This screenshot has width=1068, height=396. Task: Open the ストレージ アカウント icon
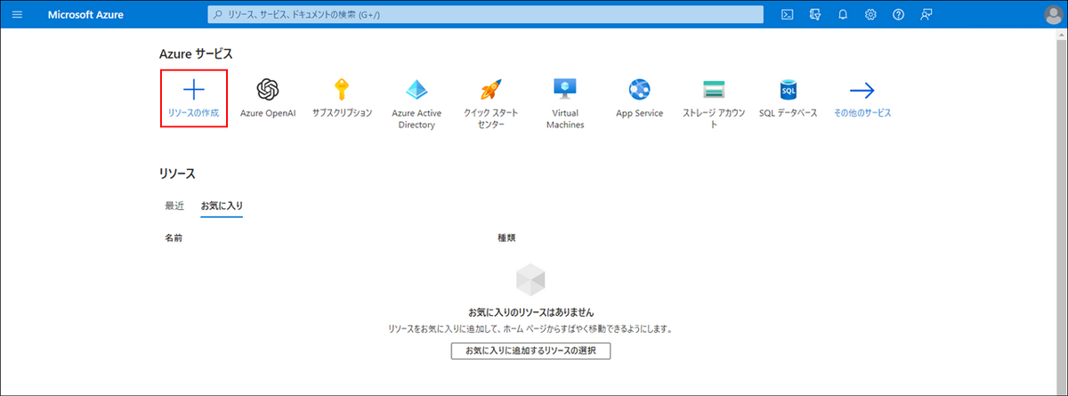(714, 90)
